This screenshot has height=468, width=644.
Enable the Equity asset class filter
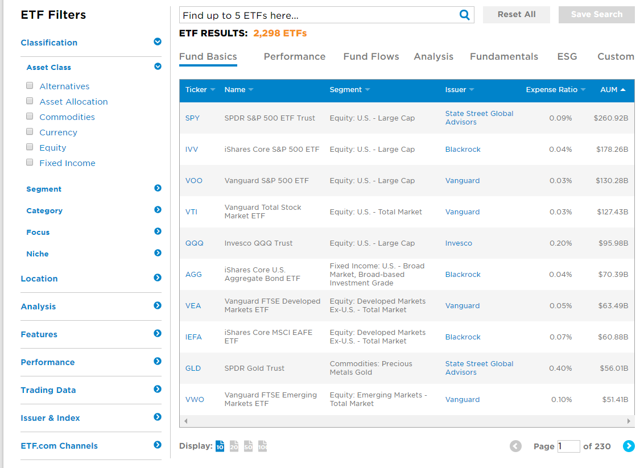point(29,147)
